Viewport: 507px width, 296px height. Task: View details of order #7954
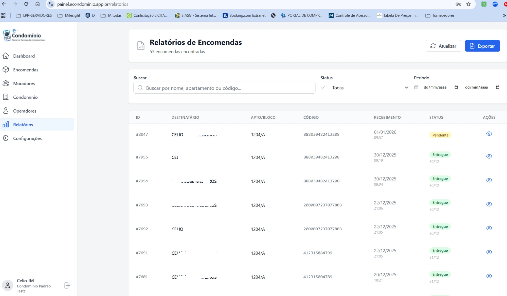pos(489,180)
